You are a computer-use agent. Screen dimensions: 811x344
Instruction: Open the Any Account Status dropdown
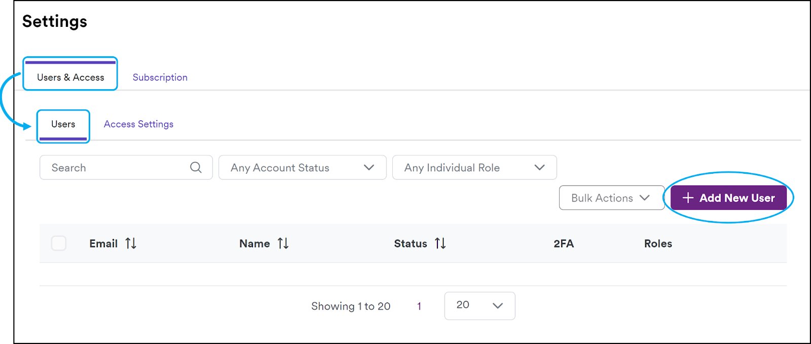click(x=303, y=168)
